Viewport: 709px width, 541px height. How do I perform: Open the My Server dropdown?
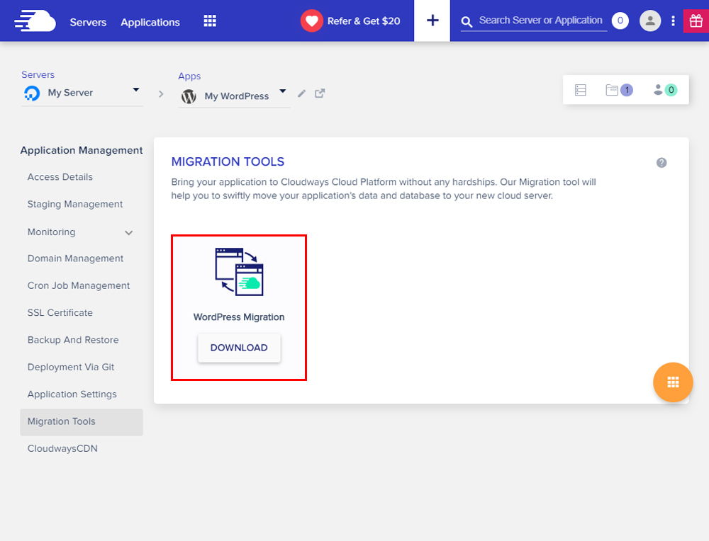click(82, 93)
